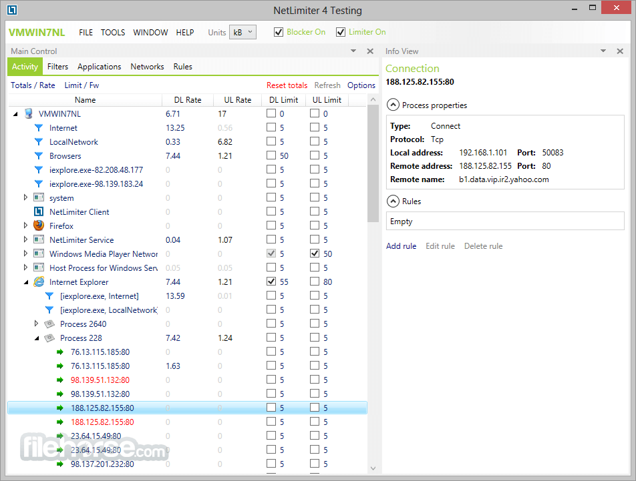The height and width of the screenshot is (481, 636).
Task: Switch to the Filters tab
Action: tap(57, 67)
